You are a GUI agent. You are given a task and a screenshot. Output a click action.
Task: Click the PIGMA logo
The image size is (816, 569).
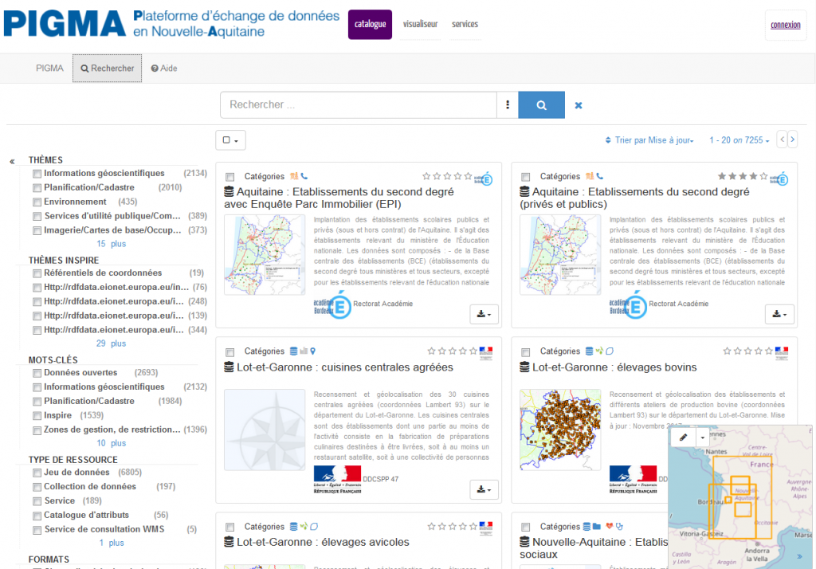tap(65, 24)
